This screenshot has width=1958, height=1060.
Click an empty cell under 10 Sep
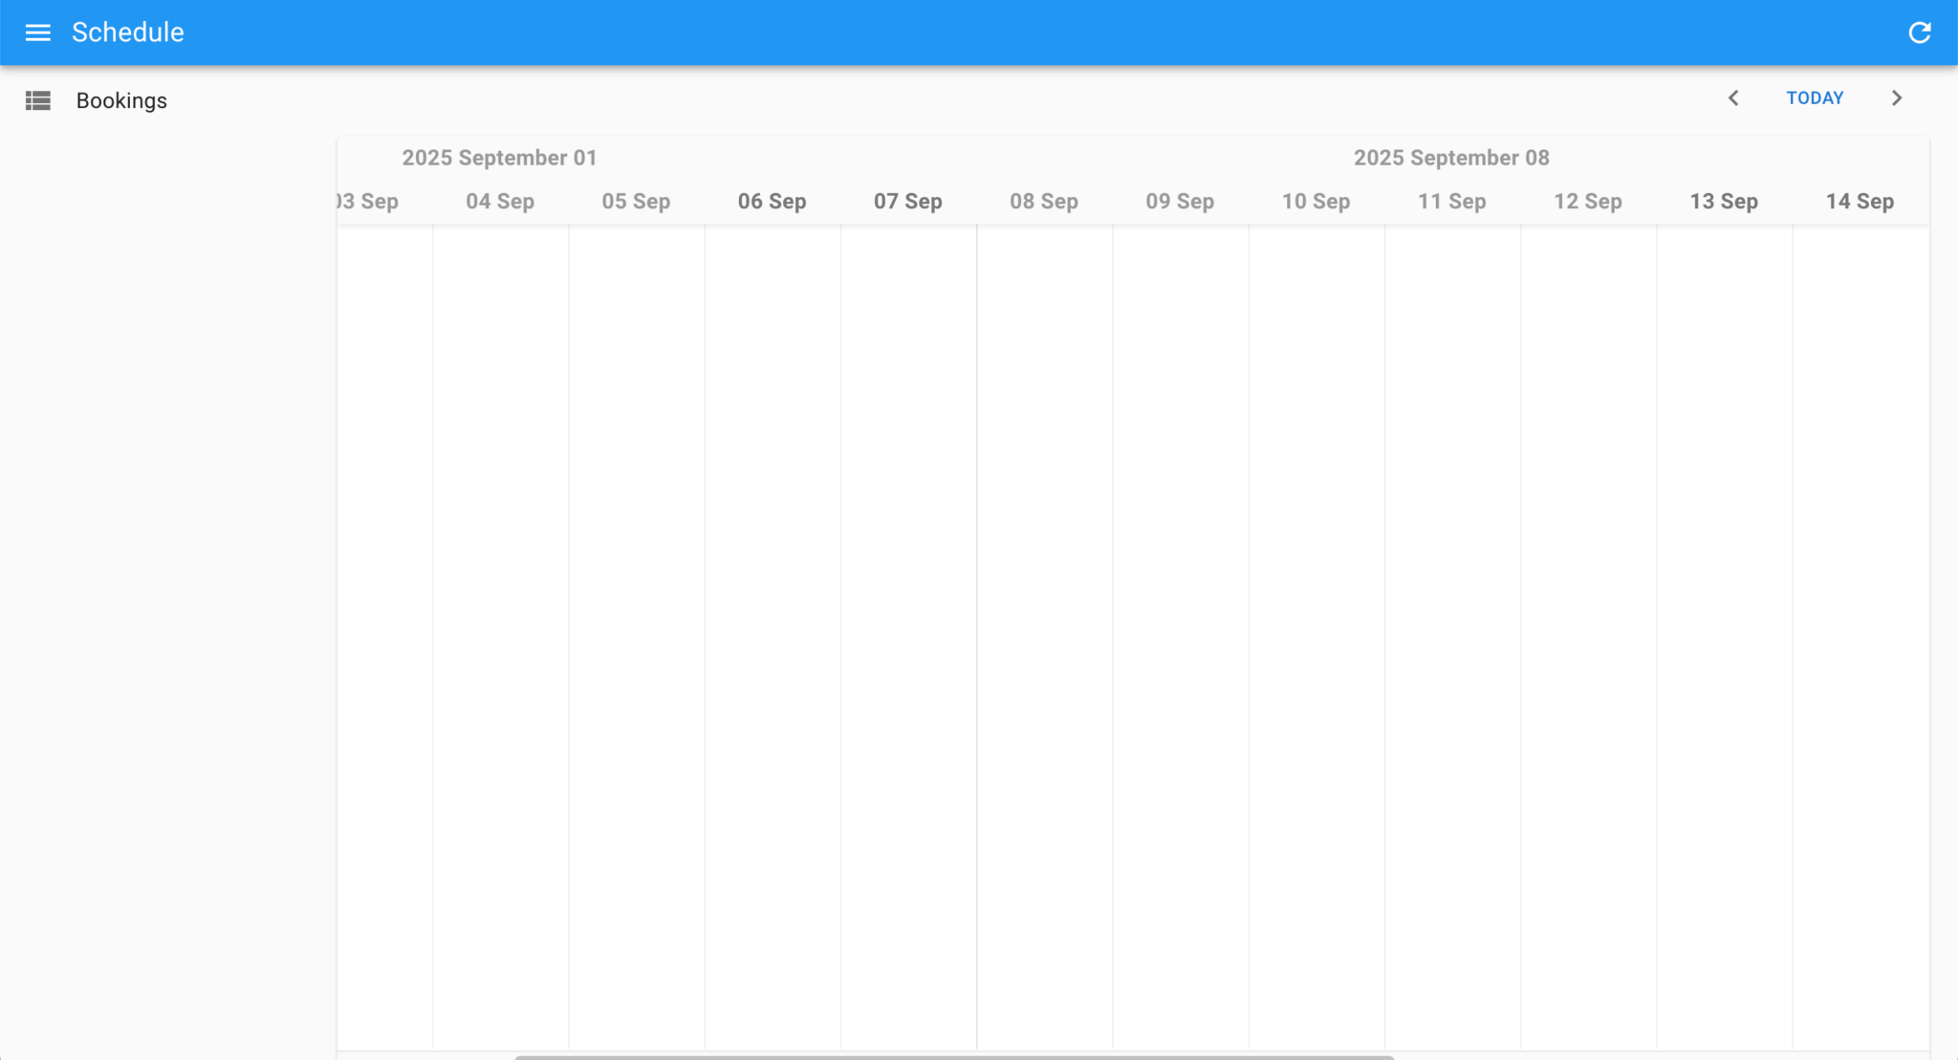(1316, 573)
